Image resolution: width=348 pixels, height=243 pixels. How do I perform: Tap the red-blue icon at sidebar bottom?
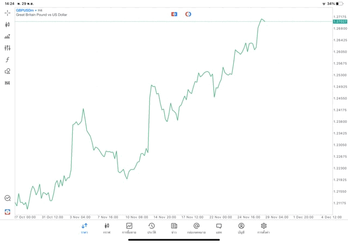point(8,211)
